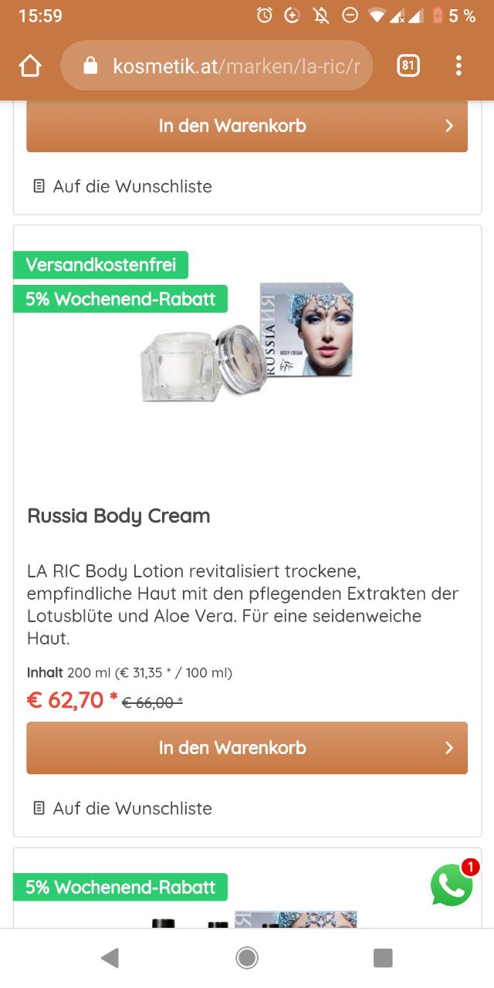Open the tab switcher showing 81 tabs
This screenshot has height=988, width=494.
point(408,66)
